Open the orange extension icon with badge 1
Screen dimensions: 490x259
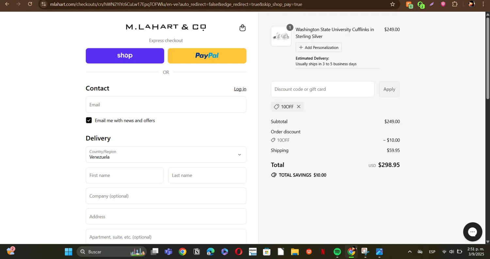point(409,5)
